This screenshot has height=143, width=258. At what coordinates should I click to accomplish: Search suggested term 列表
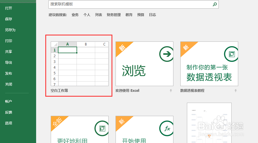click(x=99, y=15)
